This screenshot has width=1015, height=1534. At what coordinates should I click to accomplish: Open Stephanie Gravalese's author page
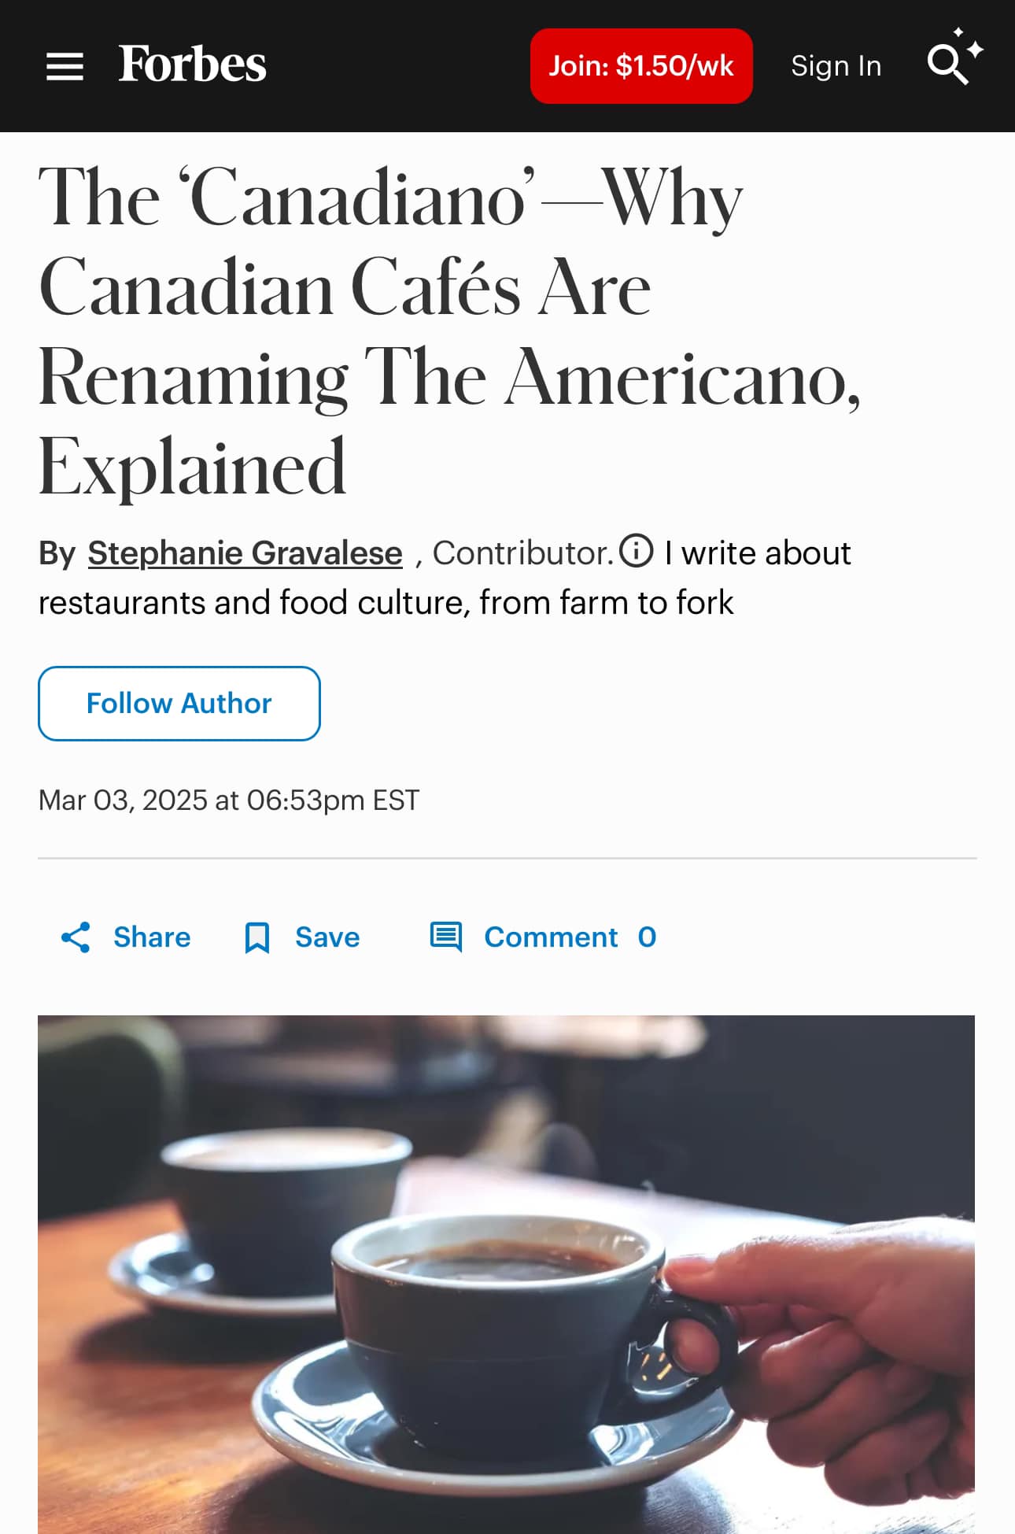pos(245,553)
